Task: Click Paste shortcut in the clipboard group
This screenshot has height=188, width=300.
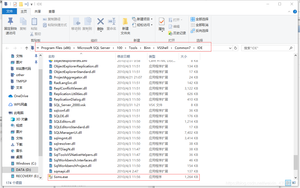Action: pyautogui.click(x=55, y=25)
